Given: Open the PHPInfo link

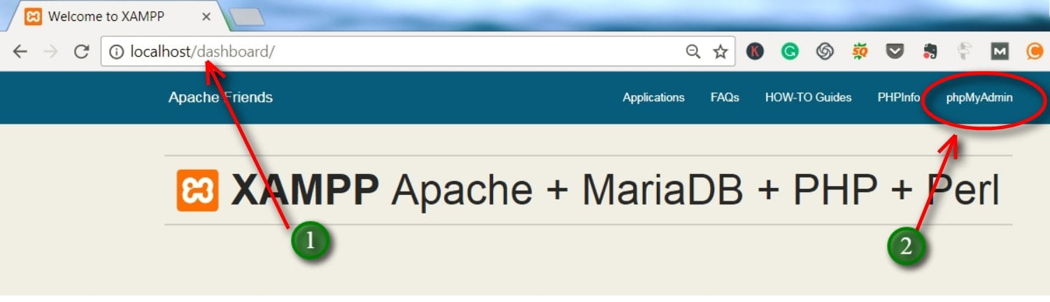Looking at the screenshot, I should pos(898,98).
